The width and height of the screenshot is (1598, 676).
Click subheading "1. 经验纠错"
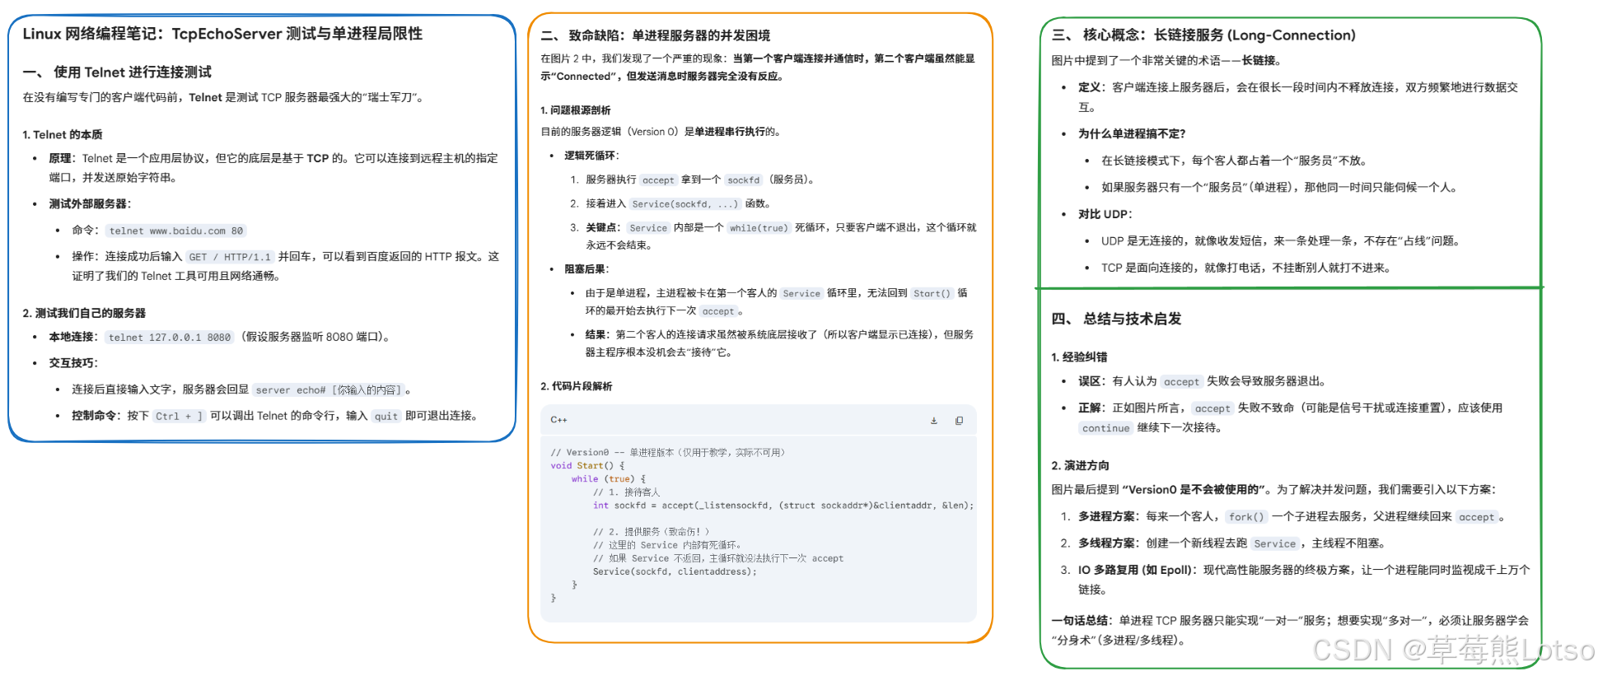tap(1079, 357)
